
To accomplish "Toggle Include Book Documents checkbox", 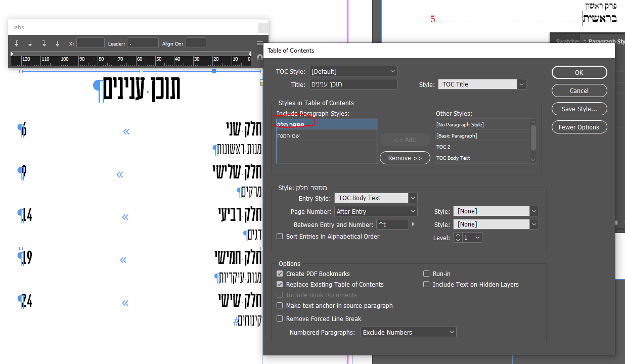I will pos(280,295).
